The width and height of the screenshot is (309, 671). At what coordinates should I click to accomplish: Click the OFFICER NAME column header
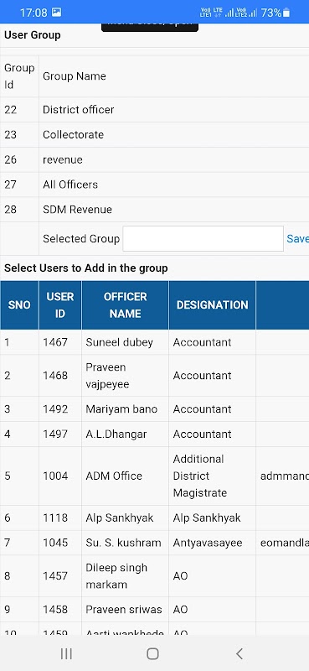point(126,305)
